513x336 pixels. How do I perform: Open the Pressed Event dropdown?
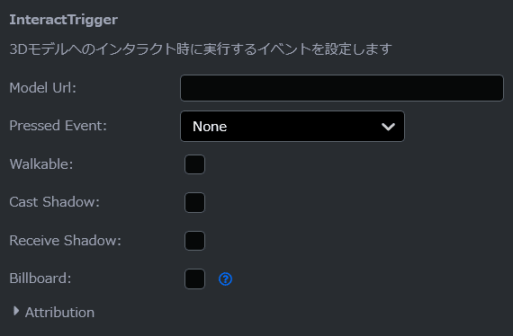pyautogui.click(x=292, y=127)
